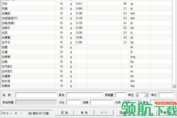Select the 白莲 row
177x118 pixels.
point(86,52)
